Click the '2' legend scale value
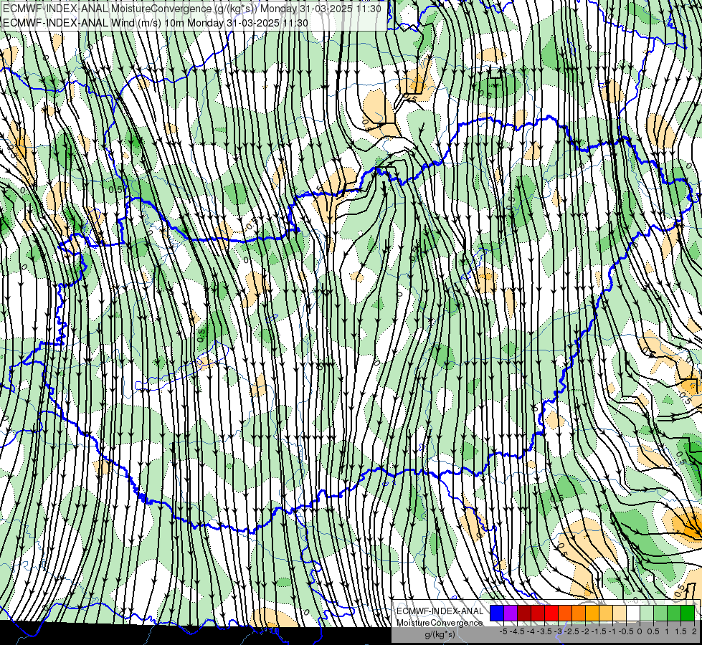 pos(694,631)
